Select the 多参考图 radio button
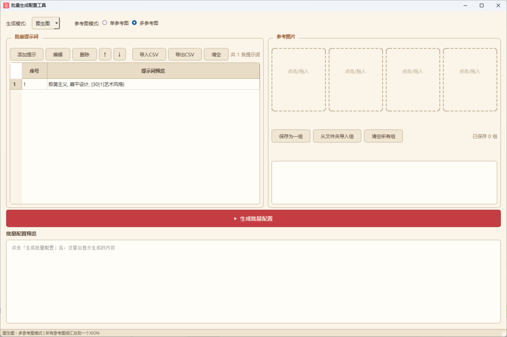Image resolution: width=507 pixels, height=337 pixels. click(x=134, y=23)
